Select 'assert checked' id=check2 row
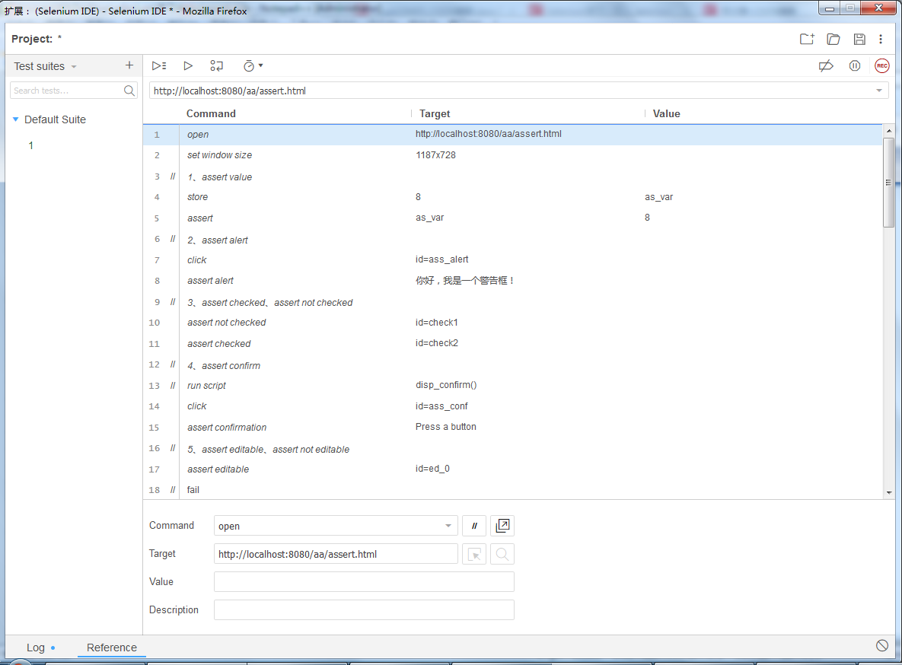902x665 pixels. (x=512, y=343)
